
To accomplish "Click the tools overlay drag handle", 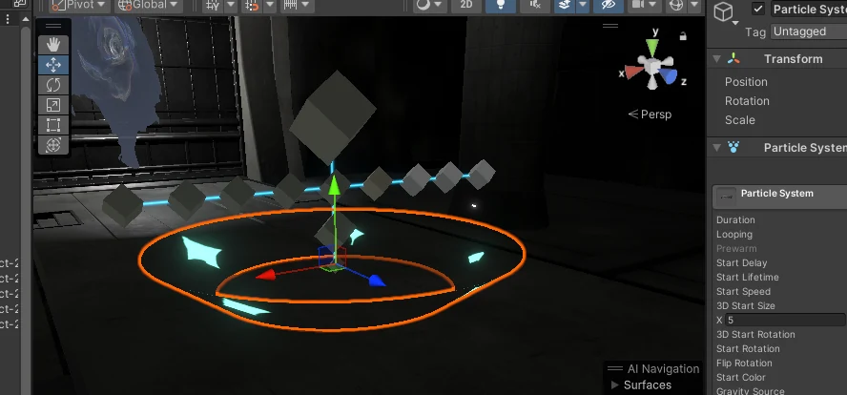I will click(53, 26).
